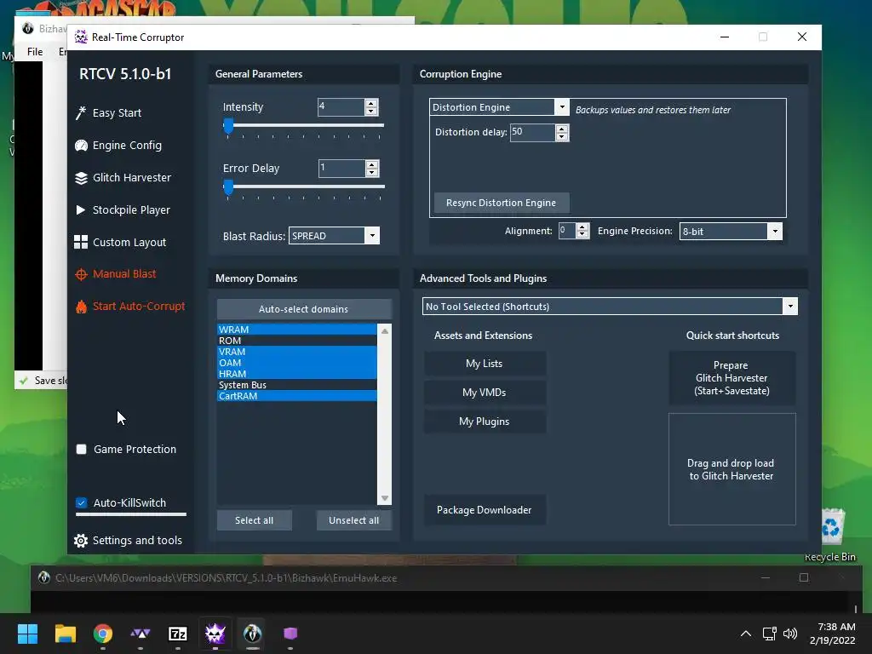872x654 pixels.
Task: Open taskbar clock and date
Action: [x=833, y=634]
